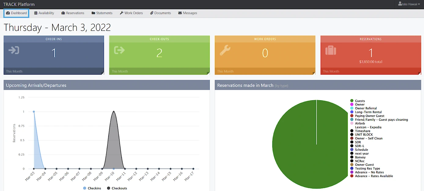Click the work orders wrench icon
Image resolution: width=424 pixels, height=191 pixels.
click(225, 50)
